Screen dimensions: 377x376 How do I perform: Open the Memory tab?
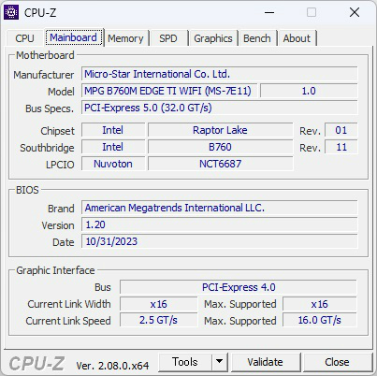pyautogui.click(x=125, y=38)
